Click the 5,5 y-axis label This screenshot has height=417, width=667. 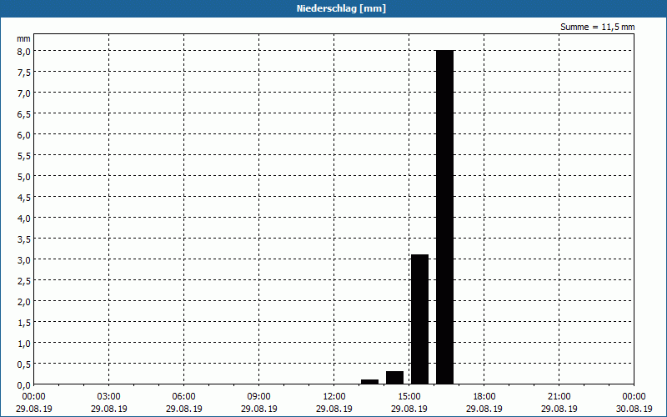(24, 155)
